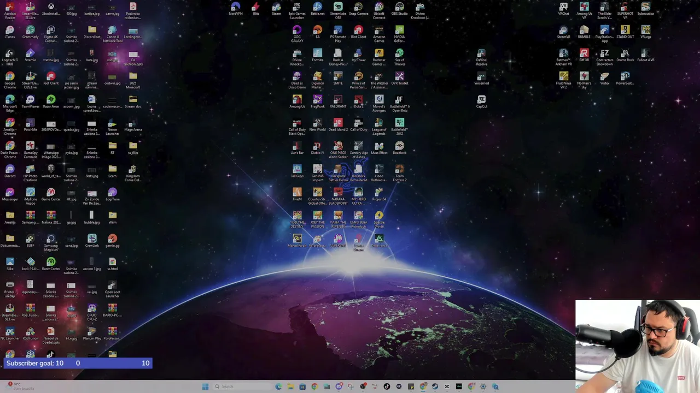
Task: Launch TeamViewer desktop icon
Action: coord(31,102)
